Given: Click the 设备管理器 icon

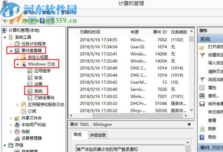Looking at the screenshot, I should (17, 138).
